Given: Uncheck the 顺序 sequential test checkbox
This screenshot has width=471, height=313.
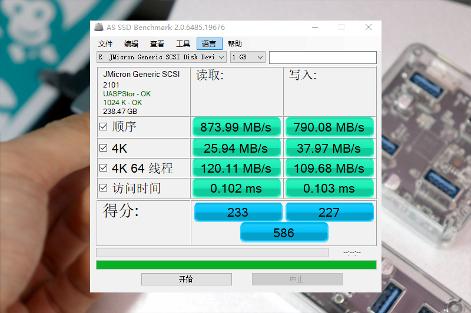Looking at the screenshot, I should tap(104, 127).
